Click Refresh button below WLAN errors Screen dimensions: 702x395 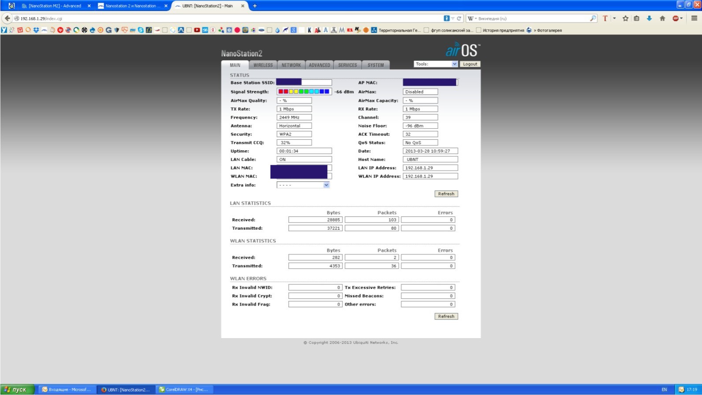pos(446,317)
